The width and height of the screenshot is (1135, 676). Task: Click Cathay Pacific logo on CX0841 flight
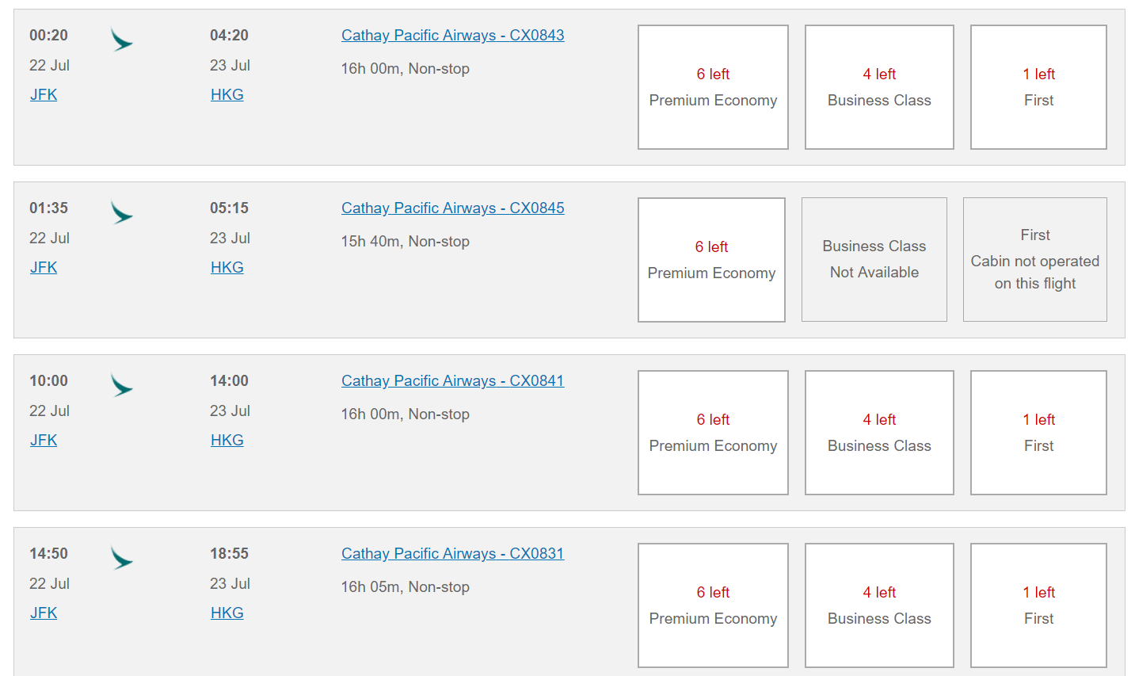(121, 385)
